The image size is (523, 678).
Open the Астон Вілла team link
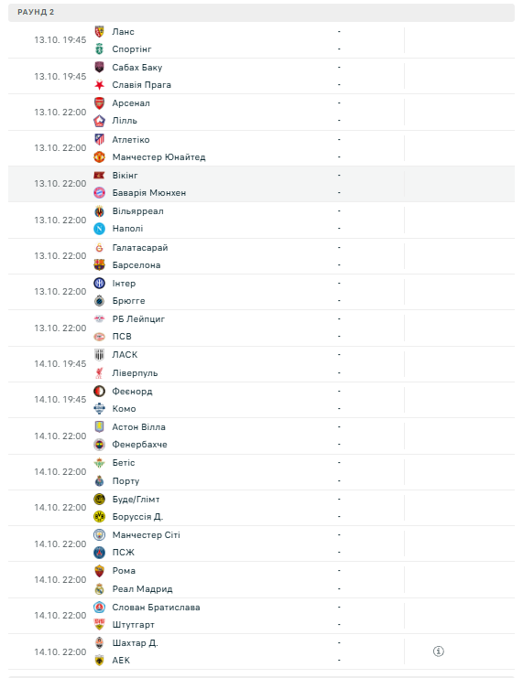coord(138,426)
